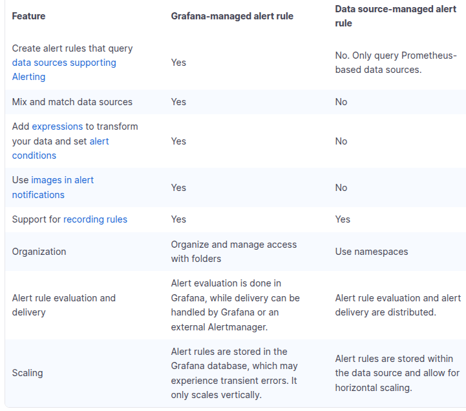This screenshot has width=466, height=411.
Task: Click the Use namespaces cell
Action: tap(372, 252)
